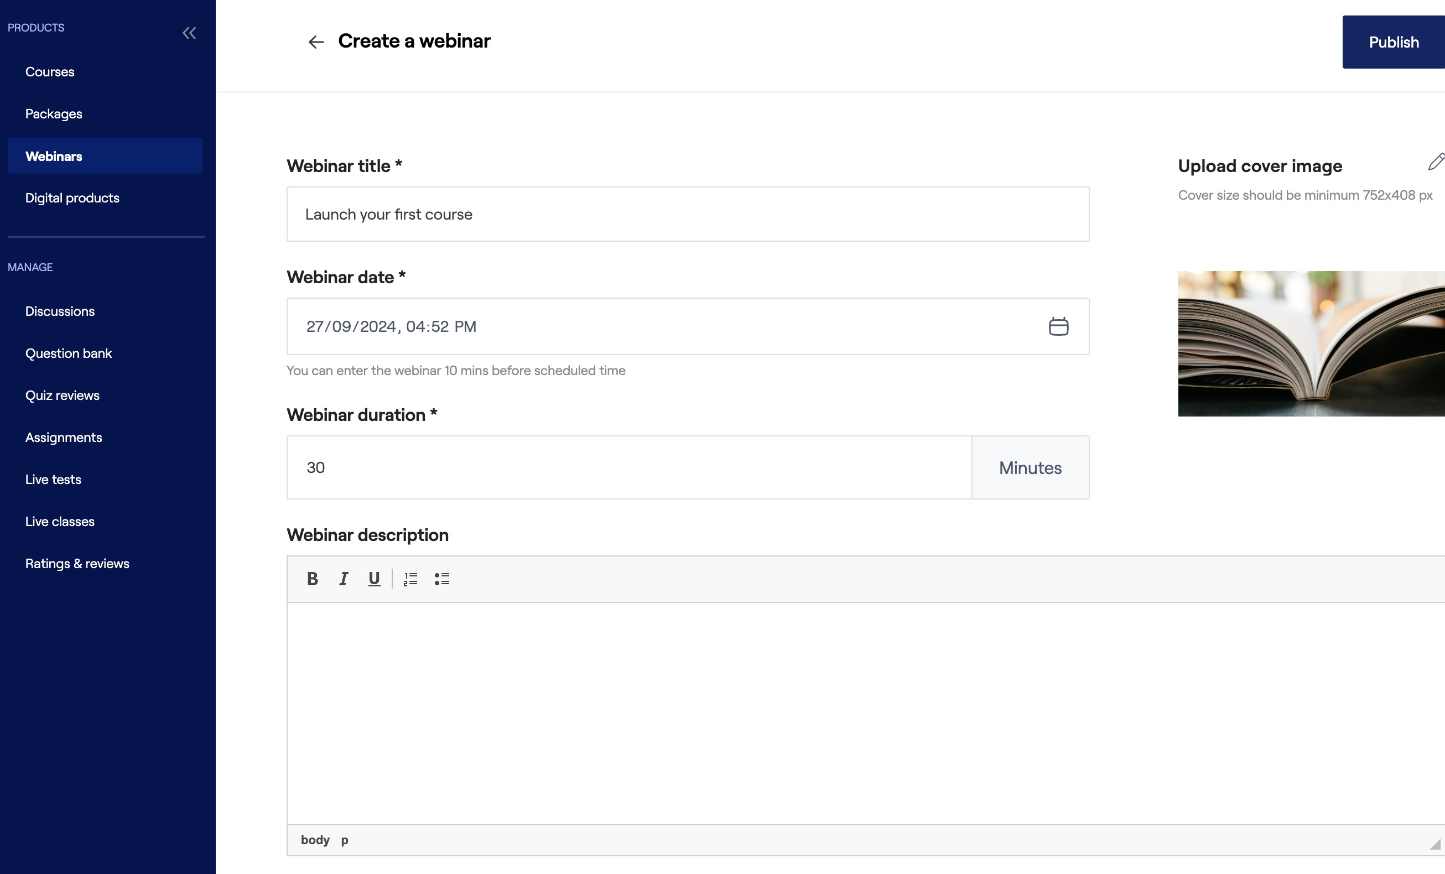Screen dimensions: 1445x874
Task: Open Courses in the sidebar
Action: point(50,71)
